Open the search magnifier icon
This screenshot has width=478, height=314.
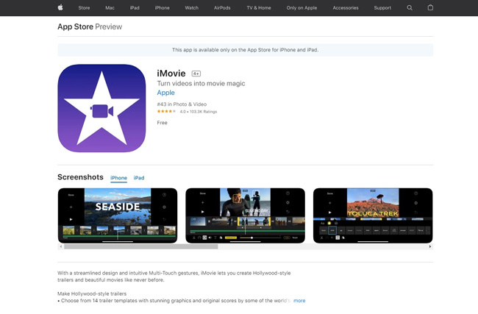tap(410, 7)
